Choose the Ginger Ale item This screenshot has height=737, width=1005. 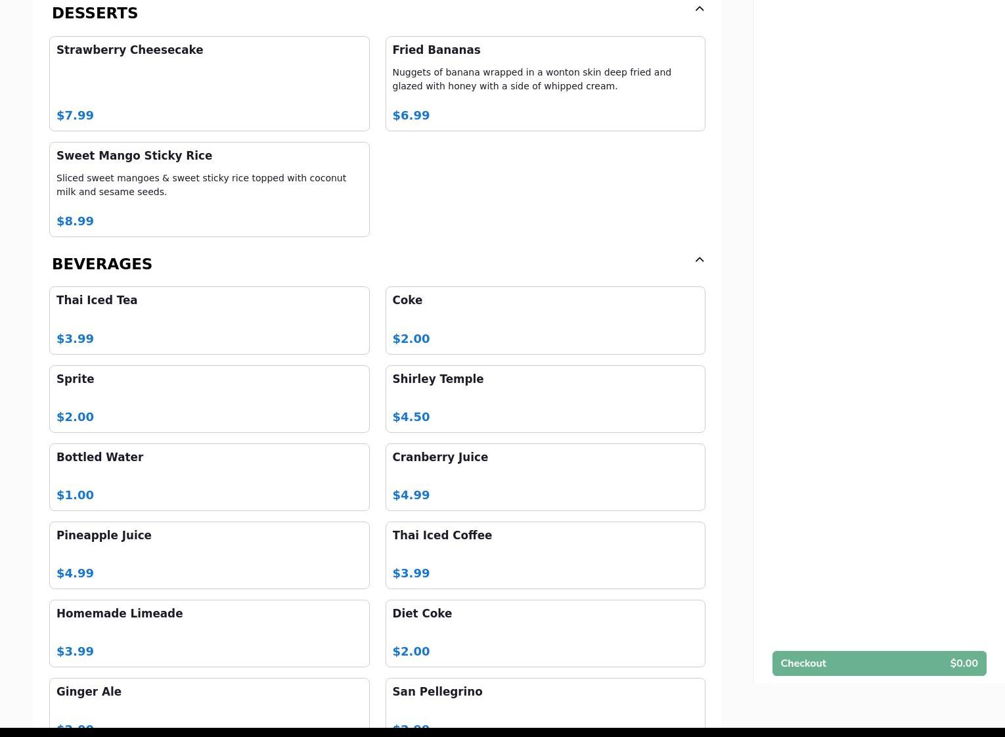210,703
